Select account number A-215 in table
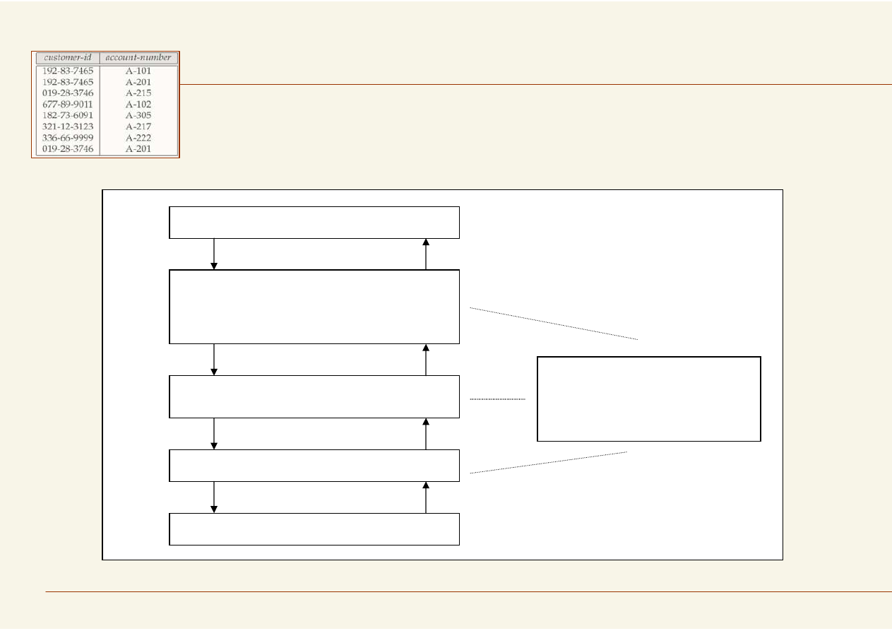The height and width of the screenshot is (631, 892). (138, 93)
